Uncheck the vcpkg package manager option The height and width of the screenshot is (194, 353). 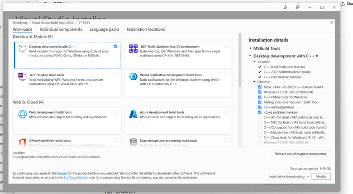coord(259,112)
